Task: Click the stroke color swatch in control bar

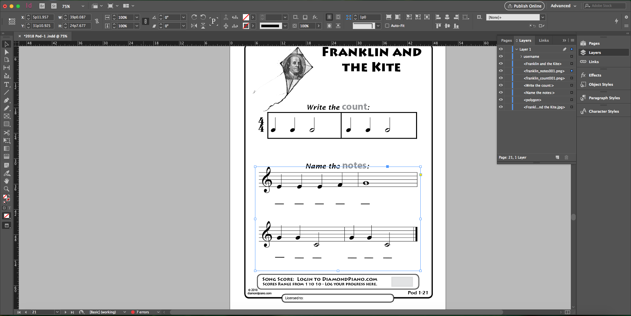Action: pos(246,26)
